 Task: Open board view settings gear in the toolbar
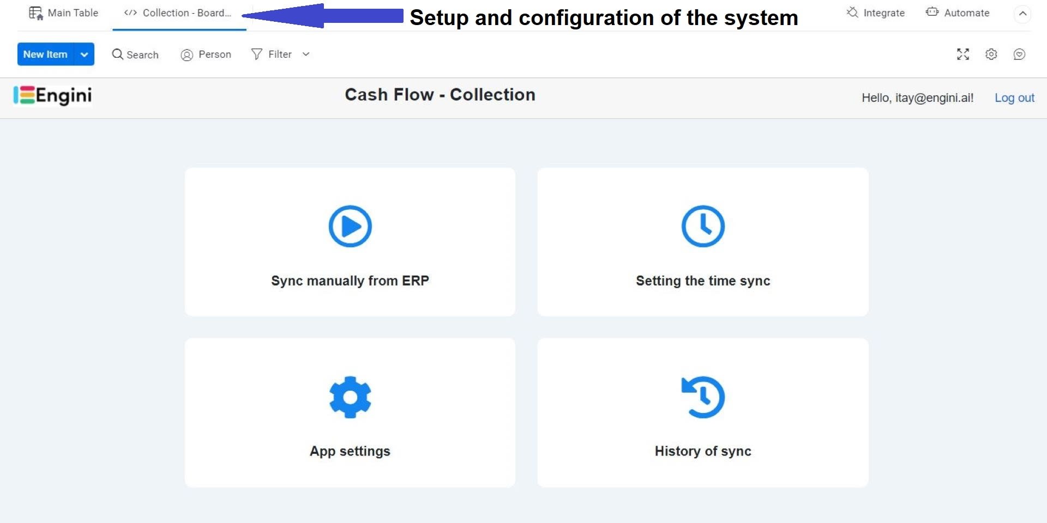(x=991, y=54)
